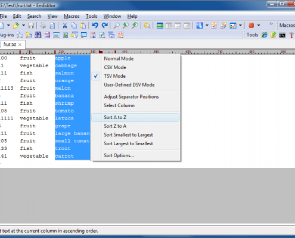Image resolution: width=295 pixels, height=238 pixels.
Task: Expand the macro record dropdown arrow
Action: point(259,26)
